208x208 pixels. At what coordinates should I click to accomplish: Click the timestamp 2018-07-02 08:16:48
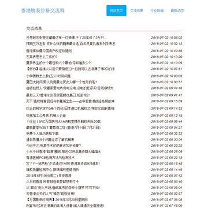166,164
